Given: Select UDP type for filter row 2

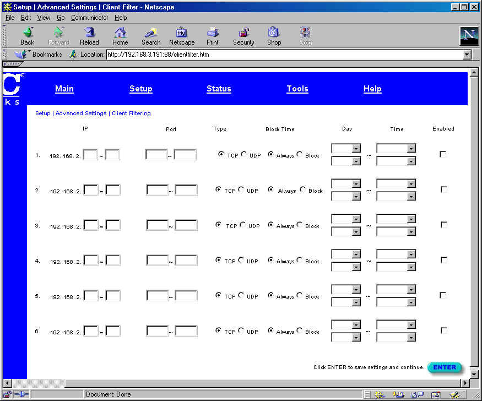Looking at the screenshot, I should pos(241,189).
